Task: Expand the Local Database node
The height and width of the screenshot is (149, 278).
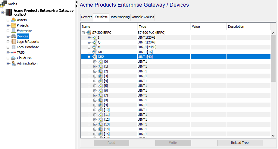Action: [x=8, y=47]
